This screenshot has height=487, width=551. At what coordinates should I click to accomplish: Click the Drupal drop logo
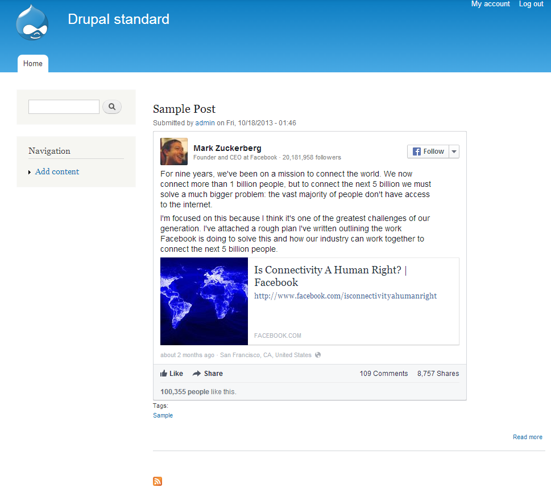point(32,23)
